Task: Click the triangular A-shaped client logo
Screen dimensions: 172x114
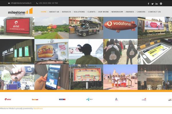Action: point(116,99)
